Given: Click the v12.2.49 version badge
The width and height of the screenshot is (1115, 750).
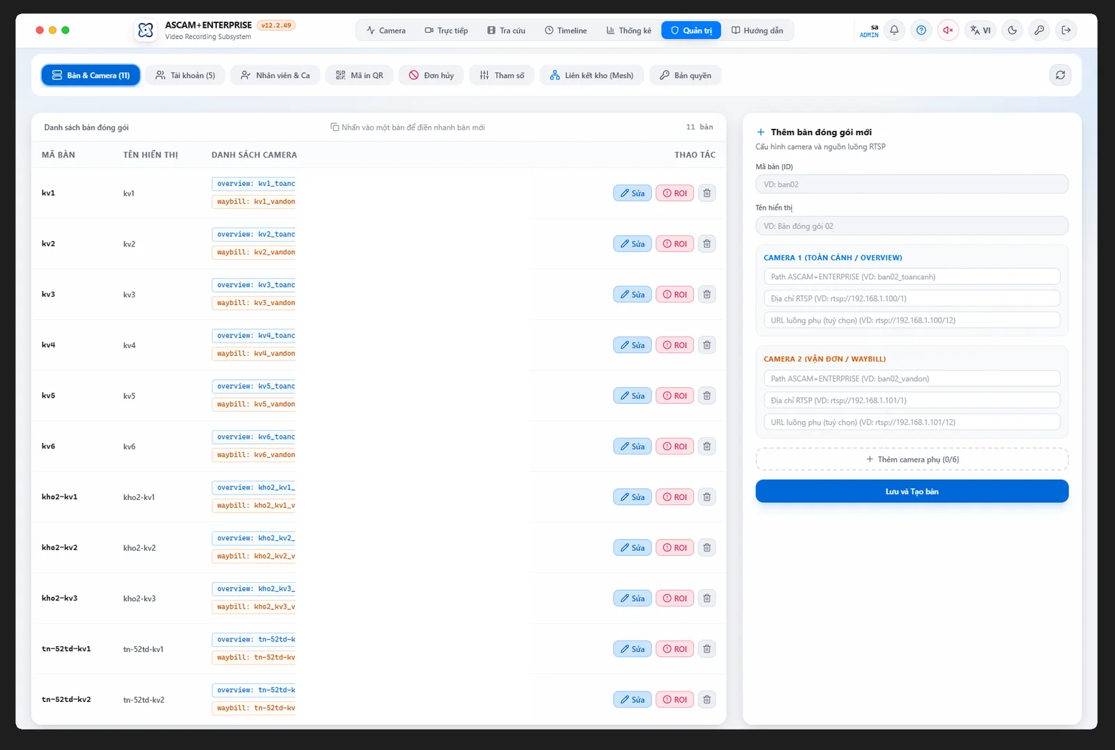Looking at the screenshot, I should click(x=277, y=25).
